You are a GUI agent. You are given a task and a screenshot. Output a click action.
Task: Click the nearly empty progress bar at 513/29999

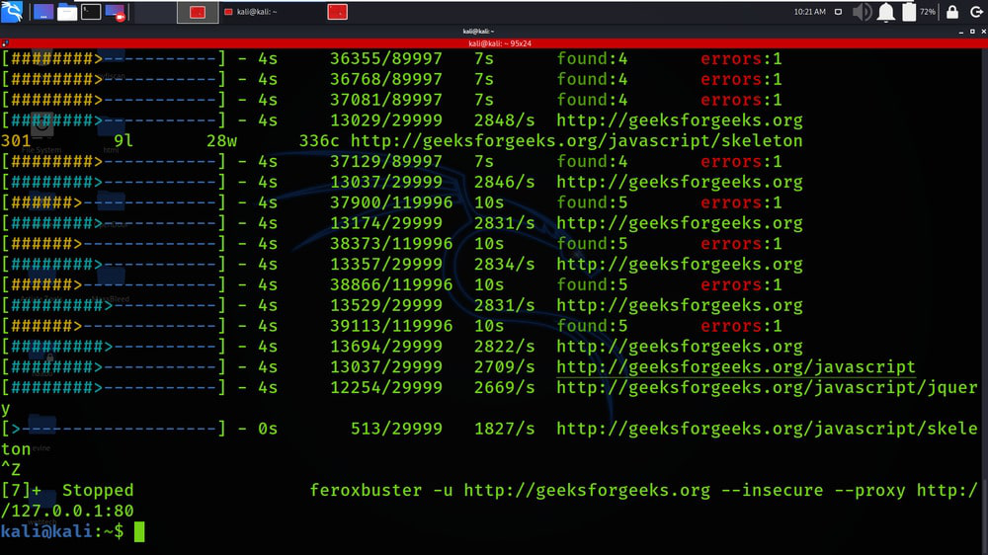[x=114, y=429]
